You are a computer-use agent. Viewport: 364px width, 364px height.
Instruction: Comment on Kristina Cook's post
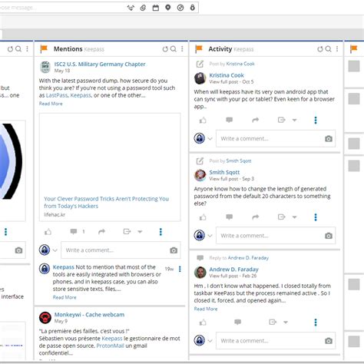click(x=230, y=120)
